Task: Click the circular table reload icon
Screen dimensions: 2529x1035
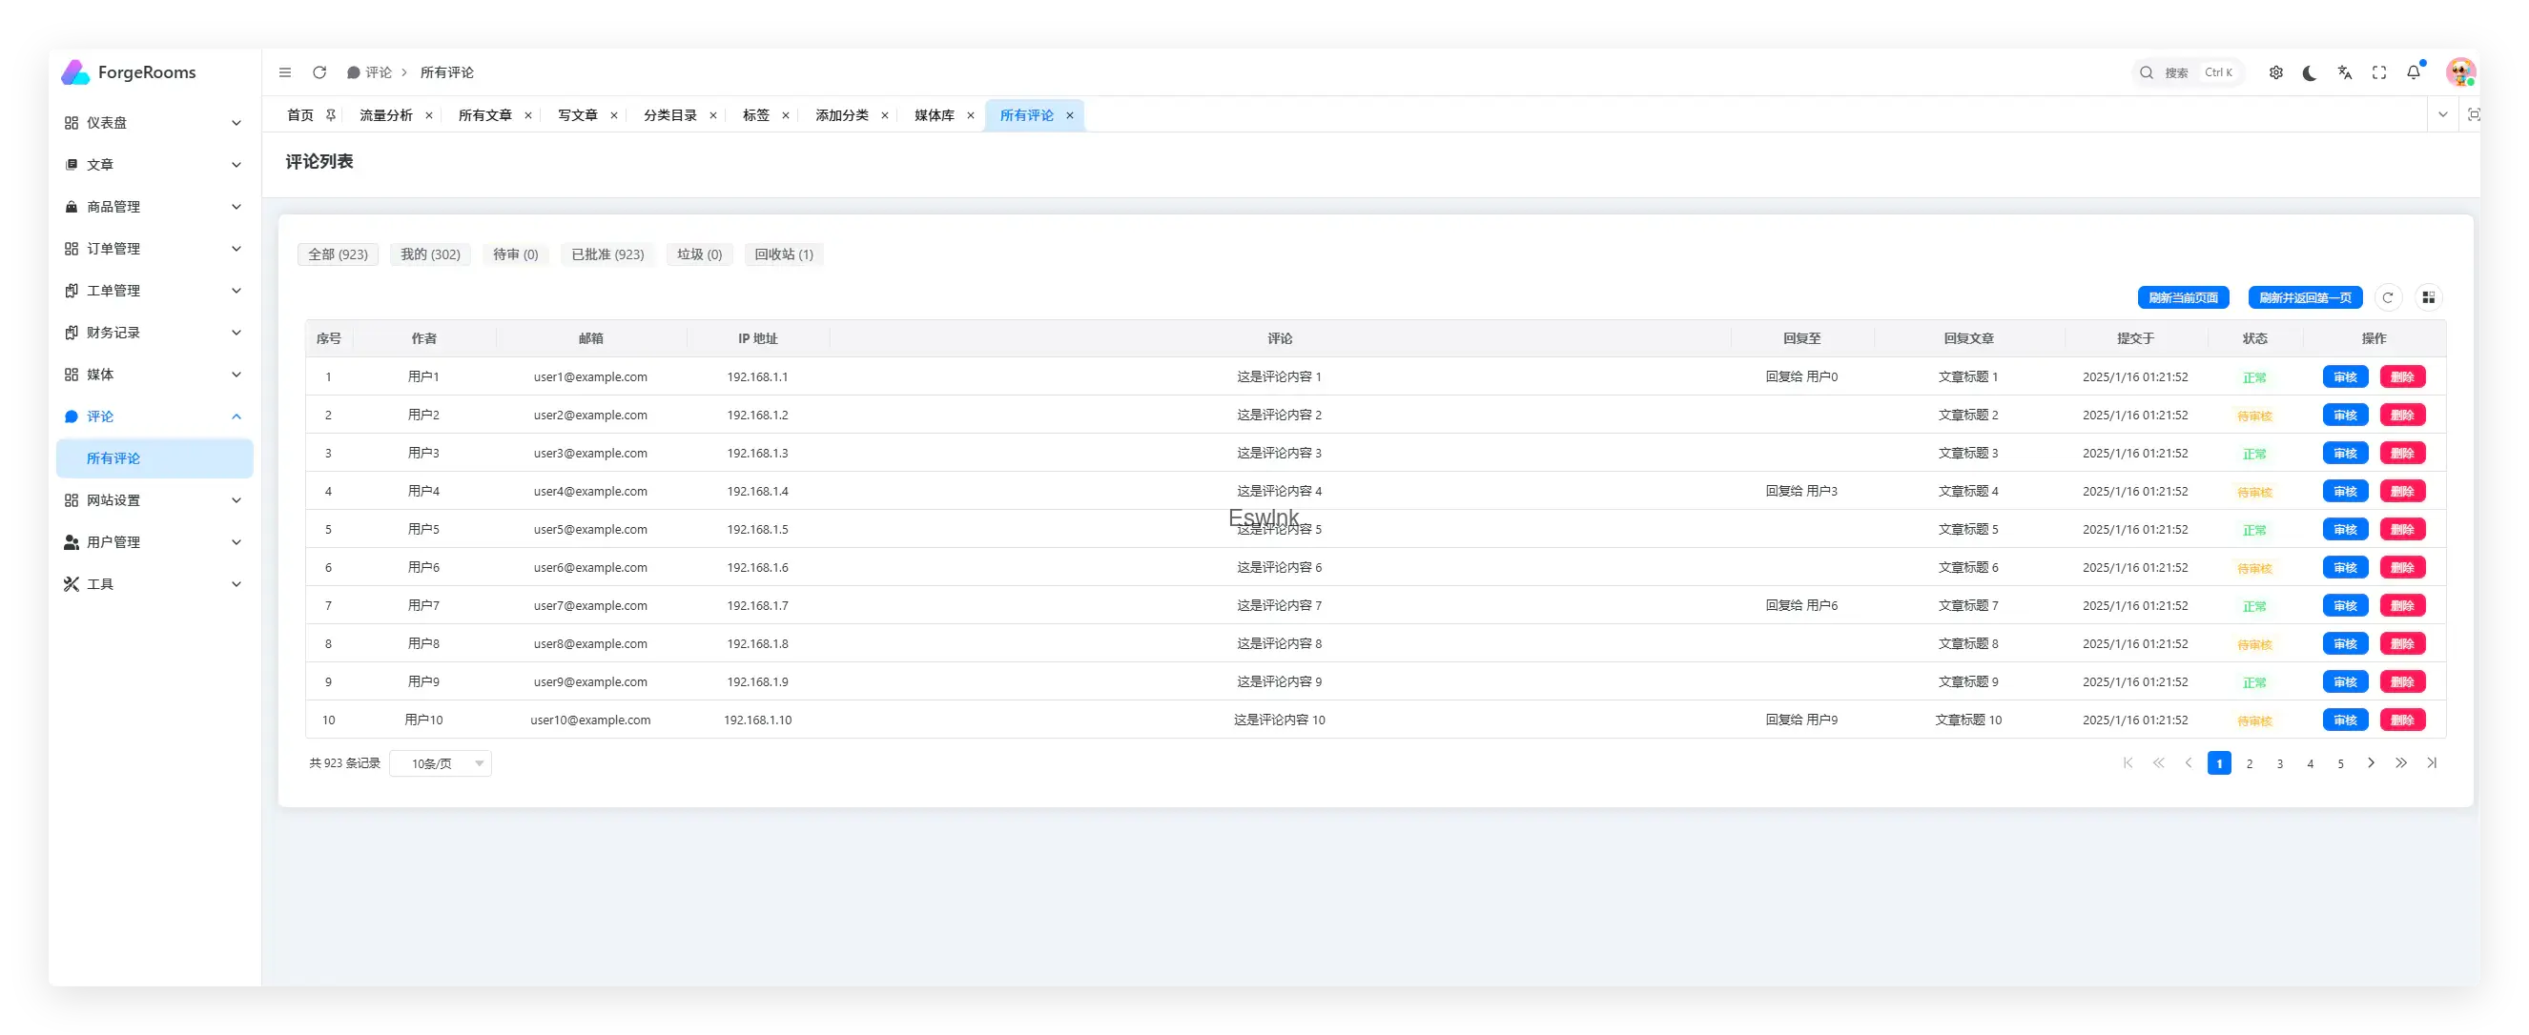Action: click(x=2388, y=297)
